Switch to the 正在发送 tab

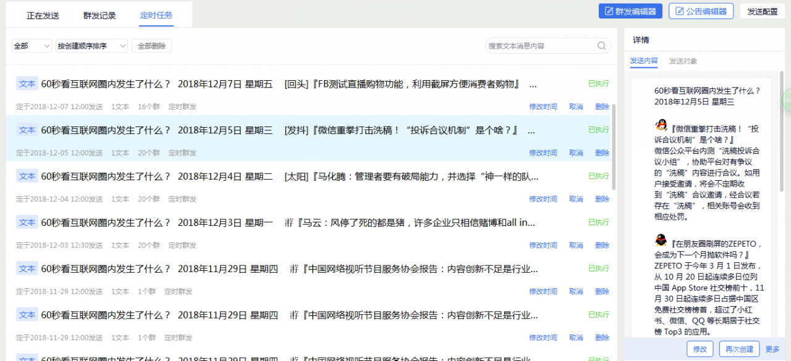point(43,15)
